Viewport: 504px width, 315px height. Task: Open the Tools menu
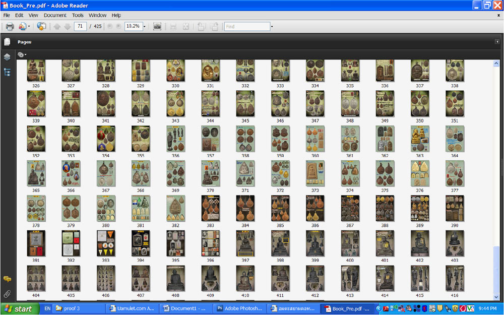(78, 15)
